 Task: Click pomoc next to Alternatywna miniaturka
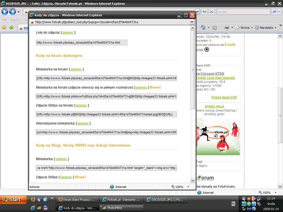[83, 123]
